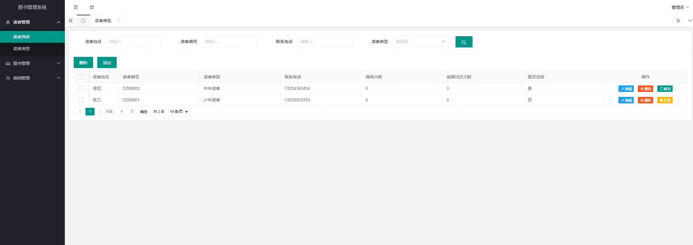Click the refresh page icon

click(x=92, y=7)
